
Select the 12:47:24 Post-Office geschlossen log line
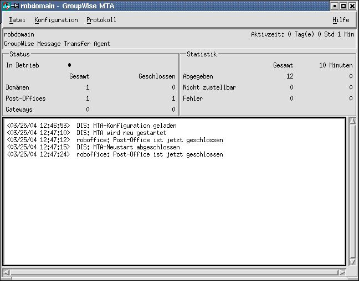tap(115, 154)
